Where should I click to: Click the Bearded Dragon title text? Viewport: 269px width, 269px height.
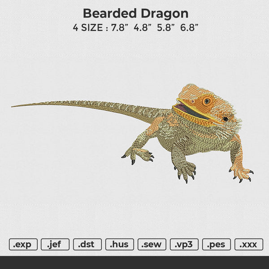click(x=136, y=14)
